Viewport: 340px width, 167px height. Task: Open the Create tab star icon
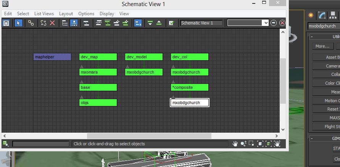(x=311, y=15)
